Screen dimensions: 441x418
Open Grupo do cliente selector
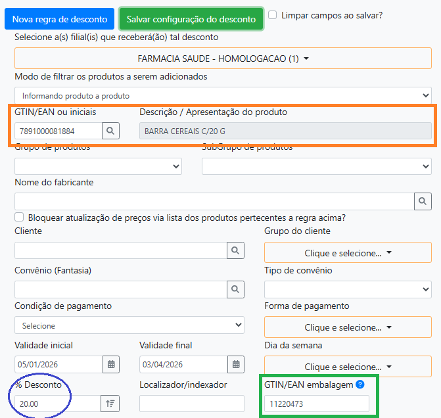(x=347, y=252)
